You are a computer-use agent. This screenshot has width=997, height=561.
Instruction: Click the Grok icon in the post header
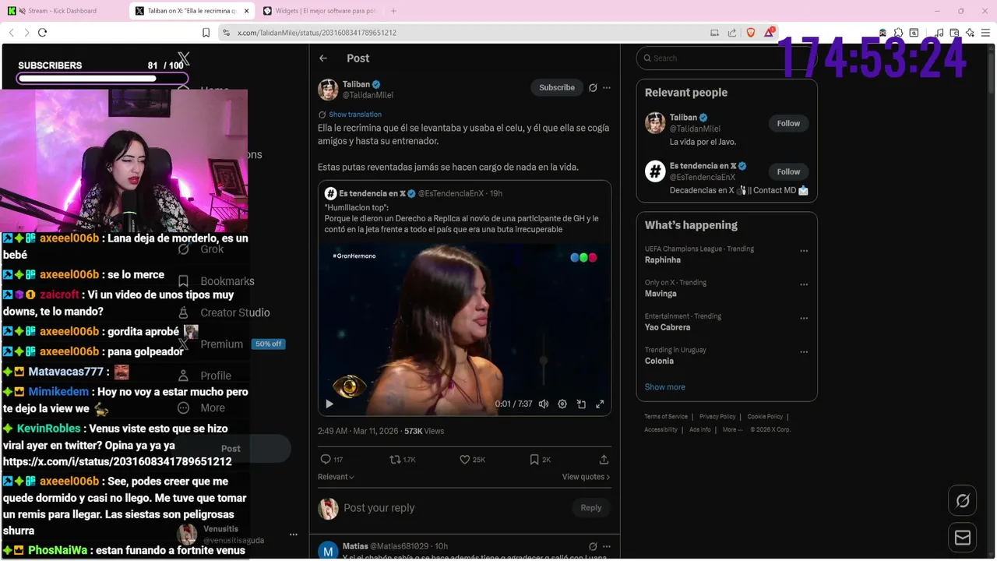(593, 88)
